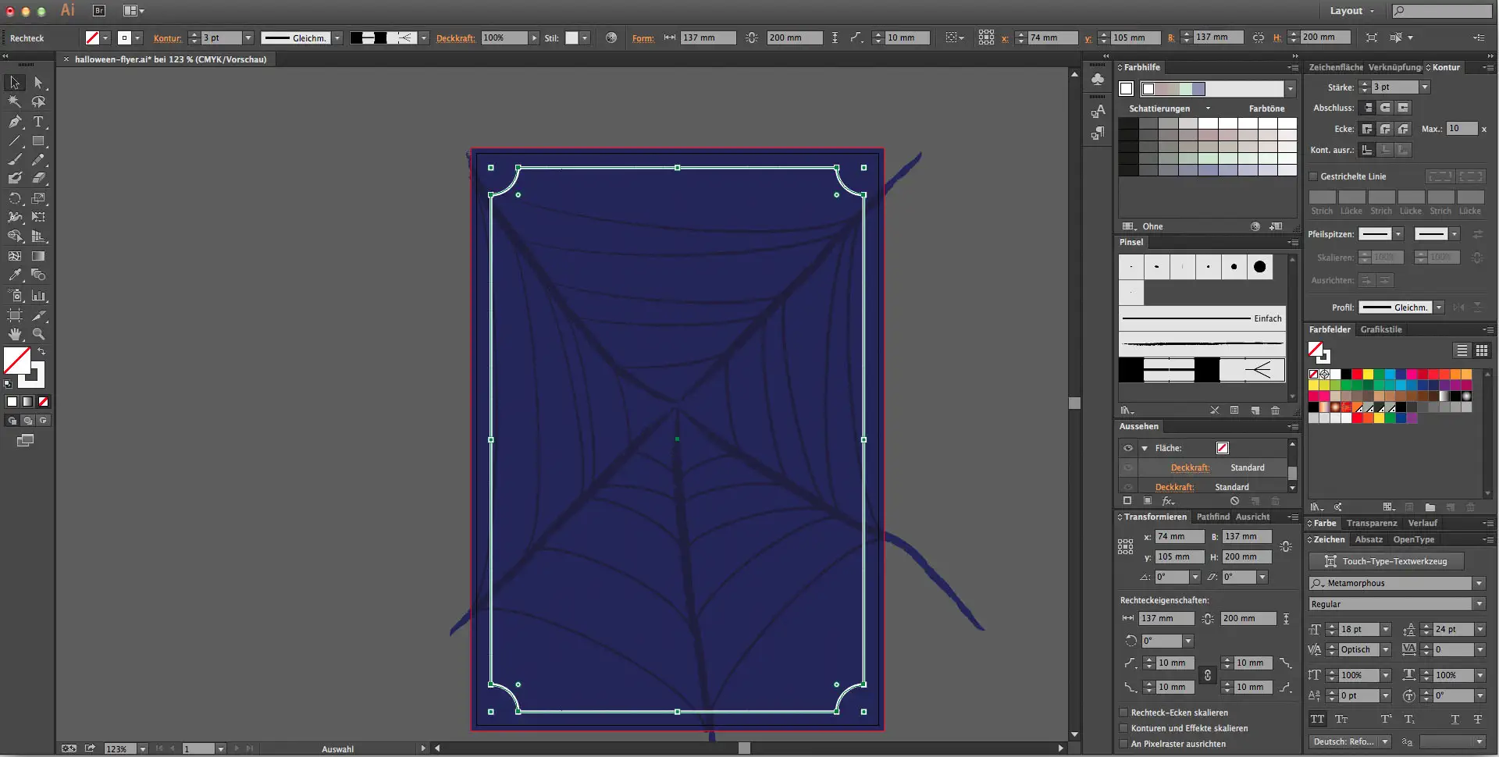Expand the Regular font style dropdown
The image size is (1499, 757).
click(1479, 604)
